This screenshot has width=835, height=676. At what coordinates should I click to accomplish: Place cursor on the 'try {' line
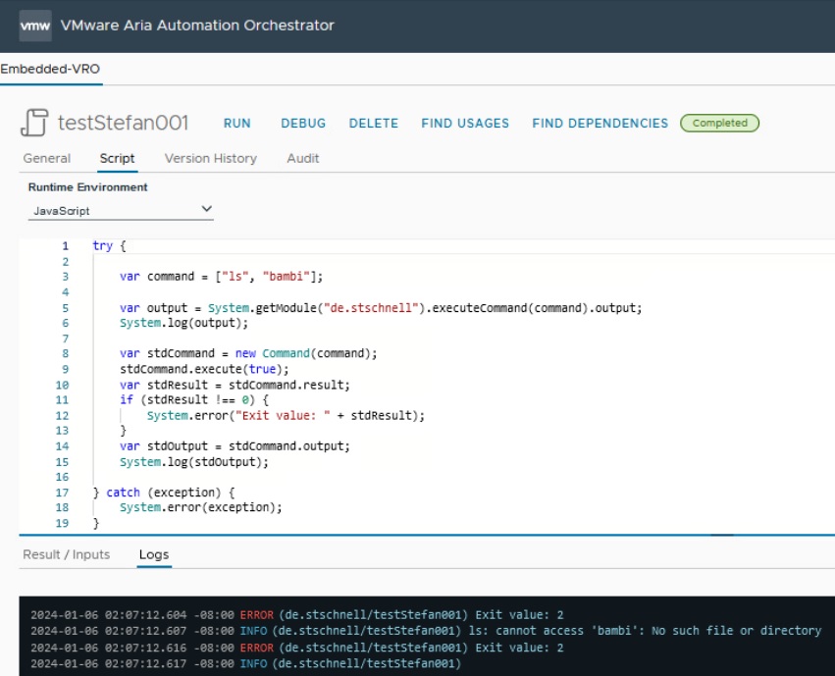[x=109, y=246]
